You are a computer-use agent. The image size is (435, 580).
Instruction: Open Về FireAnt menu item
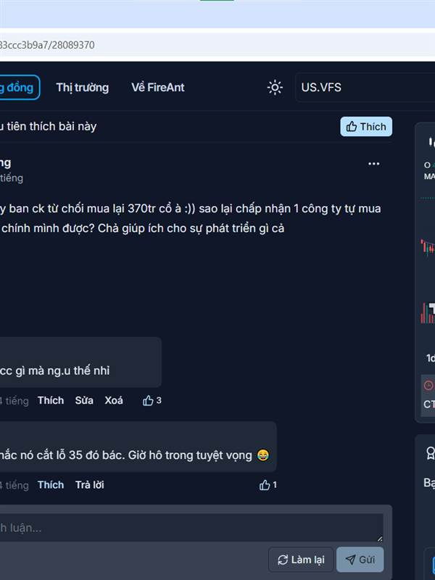pos(158,87)
